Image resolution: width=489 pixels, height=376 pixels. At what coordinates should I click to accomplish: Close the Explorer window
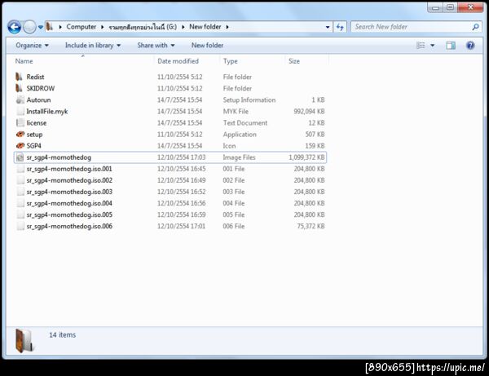pyautogui.click(x=470, y=7)
